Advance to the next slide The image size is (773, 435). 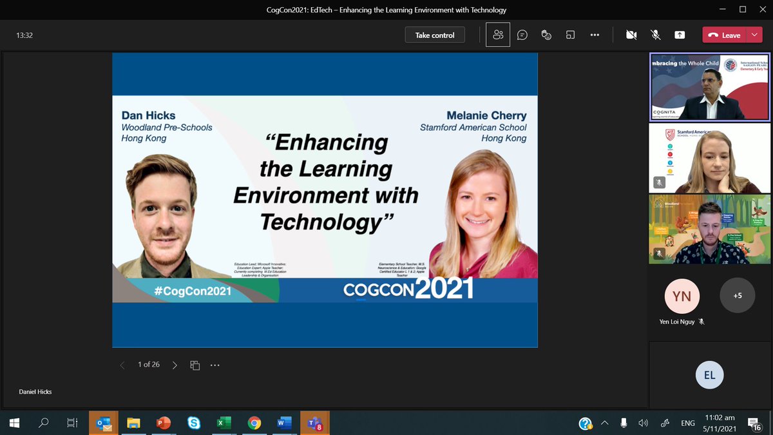pos(175,365)
